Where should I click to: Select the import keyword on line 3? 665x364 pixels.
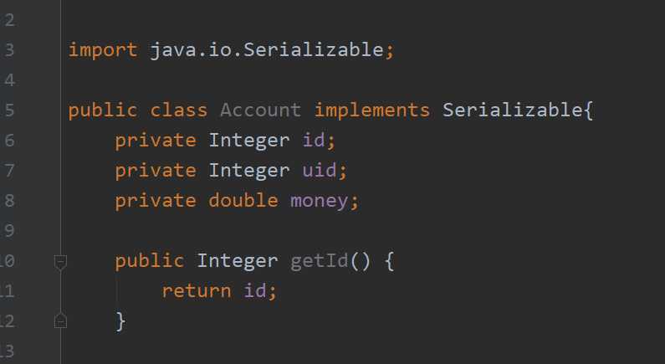(x=103, y=50)
